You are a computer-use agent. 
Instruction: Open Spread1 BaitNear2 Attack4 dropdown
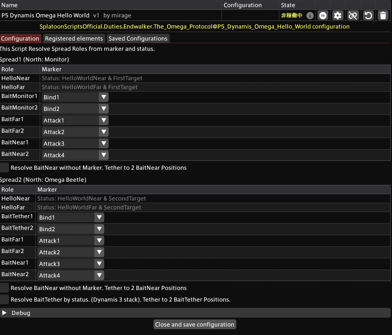click(x=75, y=155)
